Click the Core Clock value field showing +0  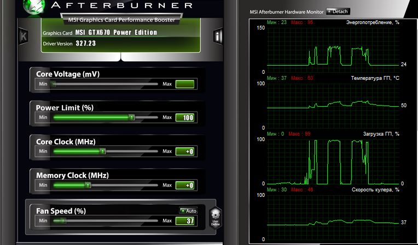pos(185,151)
